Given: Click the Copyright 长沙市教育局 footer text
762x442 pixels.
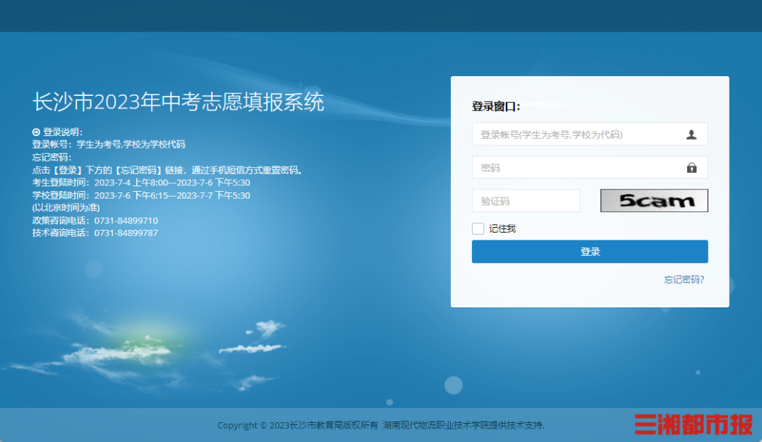Looking at the screenshot, I should tap(298, 425).
